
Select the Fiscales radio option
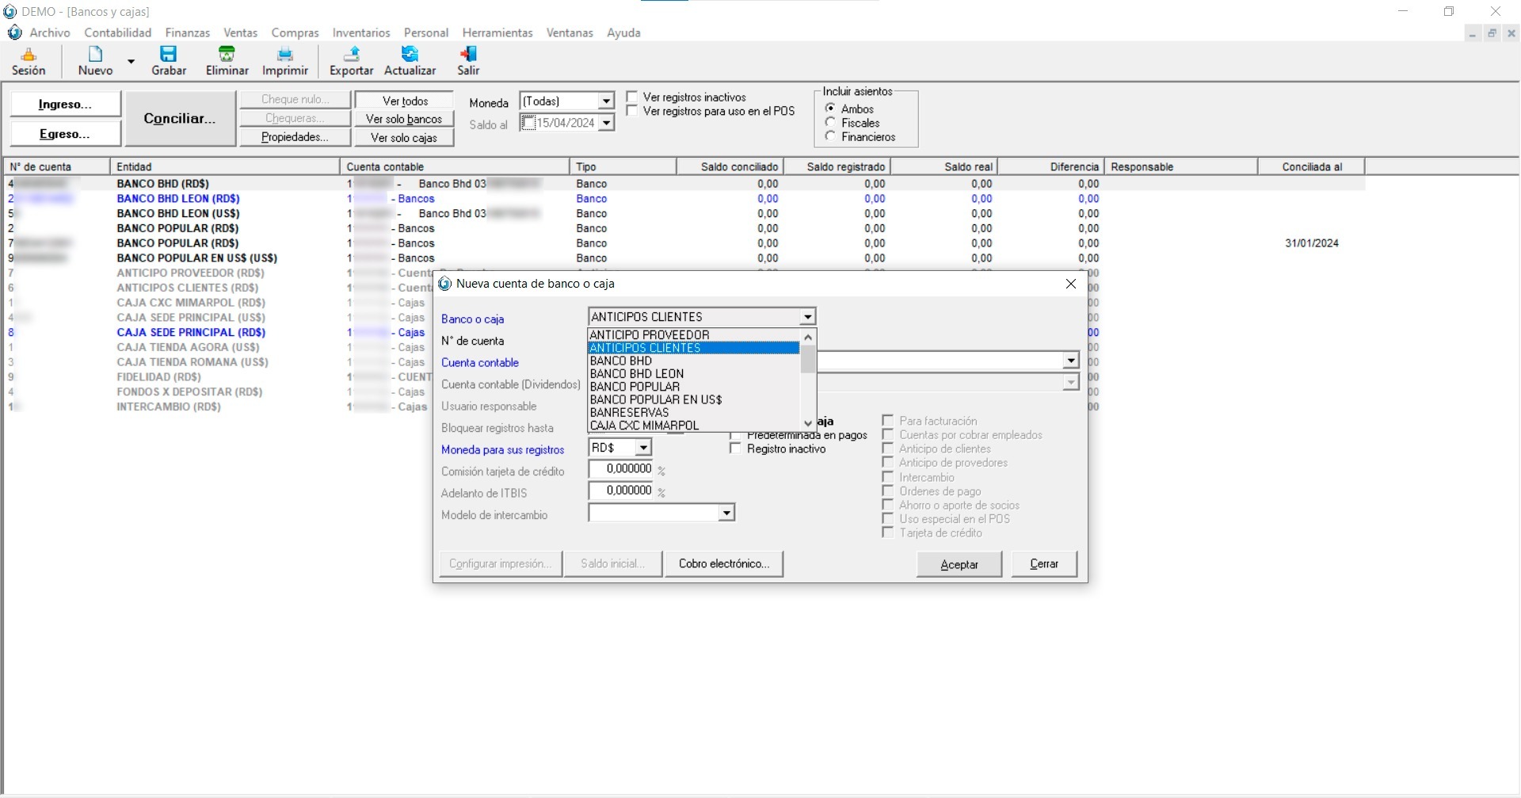[x=830, y=123]
